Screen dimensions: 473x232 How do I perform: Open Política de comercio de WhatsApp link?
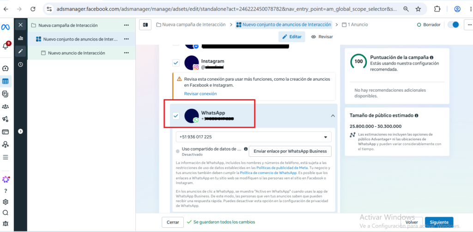pos(268,173)
